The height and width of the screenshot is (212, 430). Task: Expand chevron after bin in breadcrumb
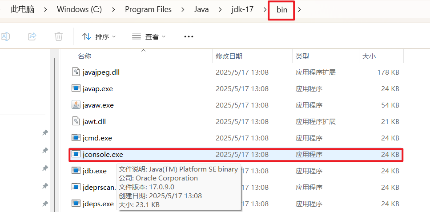299,10
